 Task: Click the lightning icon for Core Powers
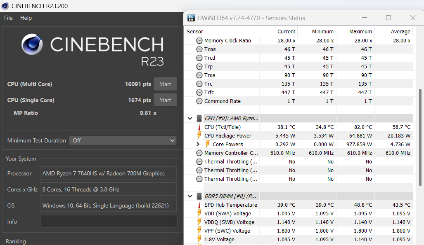coord(207,144)
